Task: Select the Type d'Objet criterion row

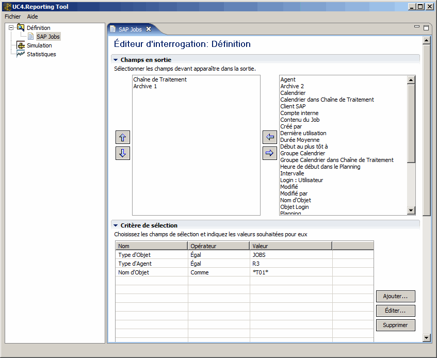Action: 245,255
